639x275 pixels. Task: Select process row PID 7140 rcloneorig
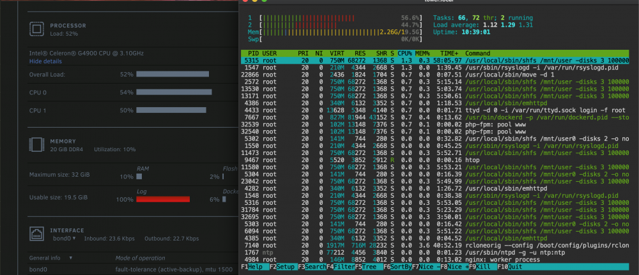coord(435,245)
